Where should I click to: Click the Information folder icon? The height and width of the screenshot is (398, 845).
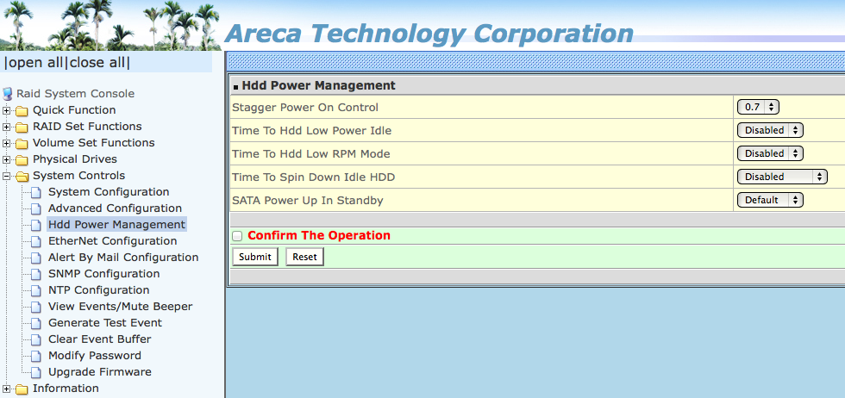coord(22,389)
